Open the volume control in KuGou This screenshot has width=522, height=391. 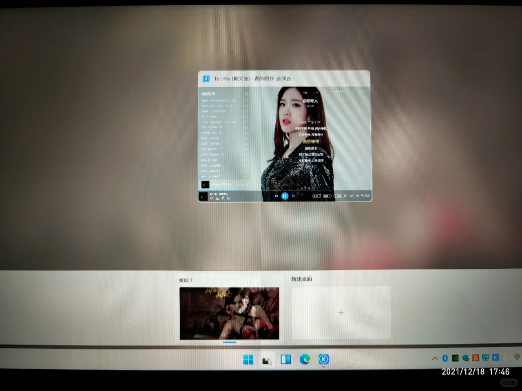click(346, 196)
